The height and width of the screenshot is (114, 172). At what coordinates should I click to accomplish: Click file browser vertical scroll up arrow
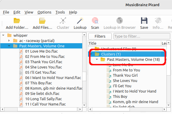click(84, 35)
